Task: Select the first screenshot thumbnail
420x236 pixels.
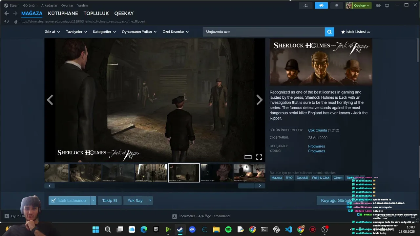Action: 56,173
